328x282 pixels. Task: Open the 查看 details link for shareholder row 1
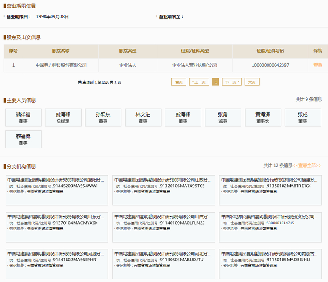tap(318, 65)
